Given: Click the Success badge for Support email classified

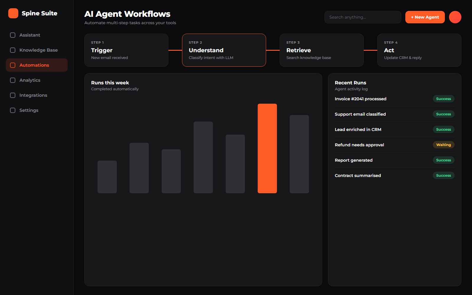Looking at the screenshot, I should click(x=443, y=114).
